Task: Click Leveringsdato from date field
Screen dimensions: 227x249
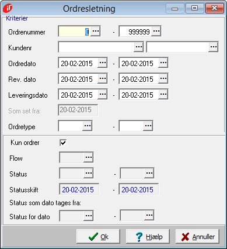Action: point(78,94)
